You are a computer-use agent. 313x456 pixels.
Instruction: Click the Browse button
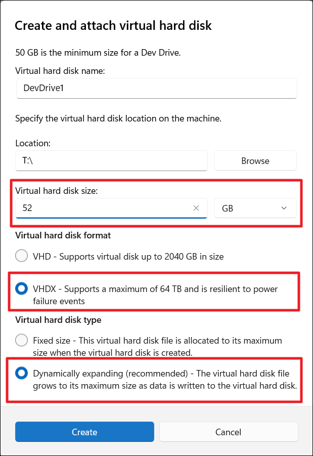(x=255, y=161)
